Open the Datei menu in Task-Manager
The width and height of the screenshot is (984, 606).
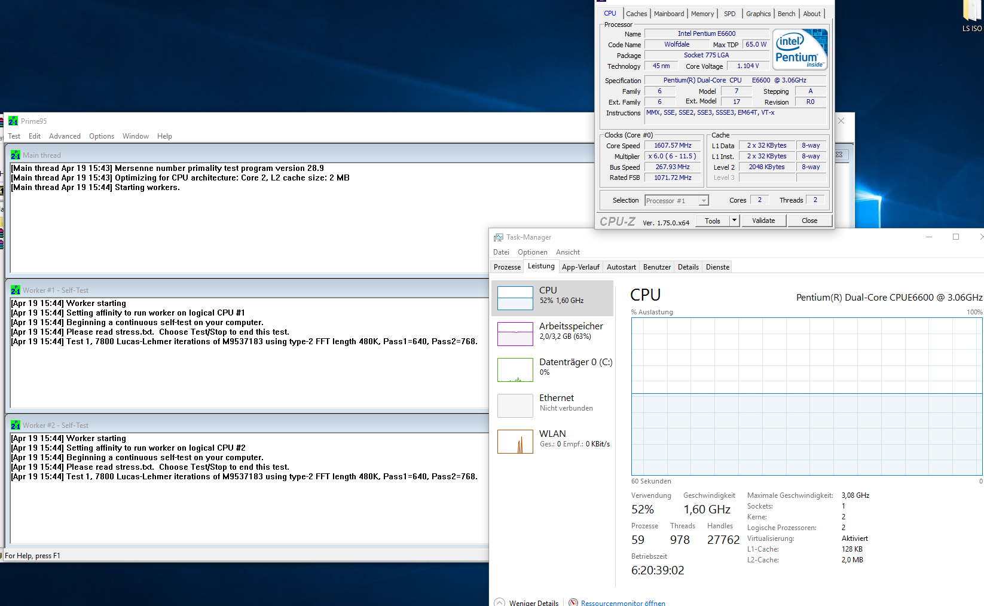(x=501, y=252)
